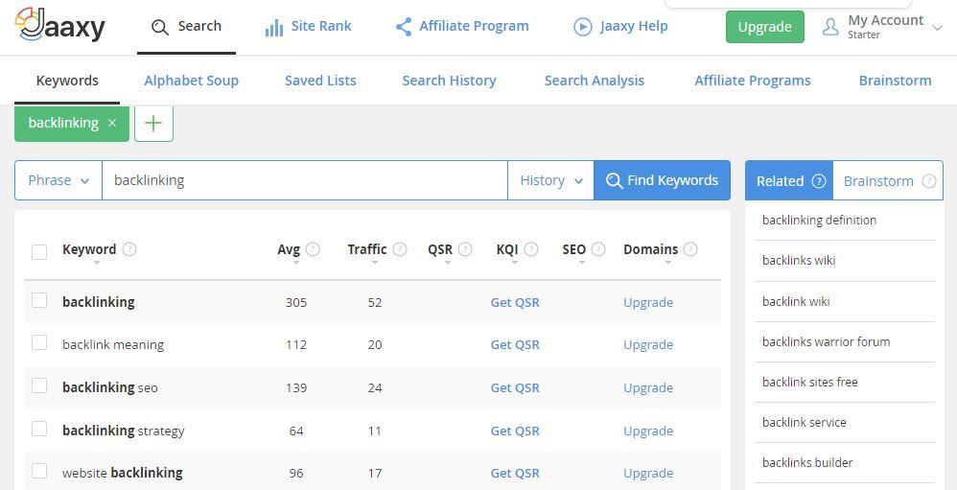Image resolution: width=957 pixels, height=490 pixels.
Task: Close the backlinking search tab with the x
Action: [x=112, y=124]
